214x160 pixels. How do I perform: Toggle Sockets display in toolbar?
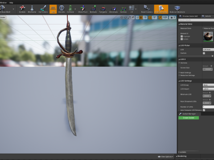(x=22, y=9)
